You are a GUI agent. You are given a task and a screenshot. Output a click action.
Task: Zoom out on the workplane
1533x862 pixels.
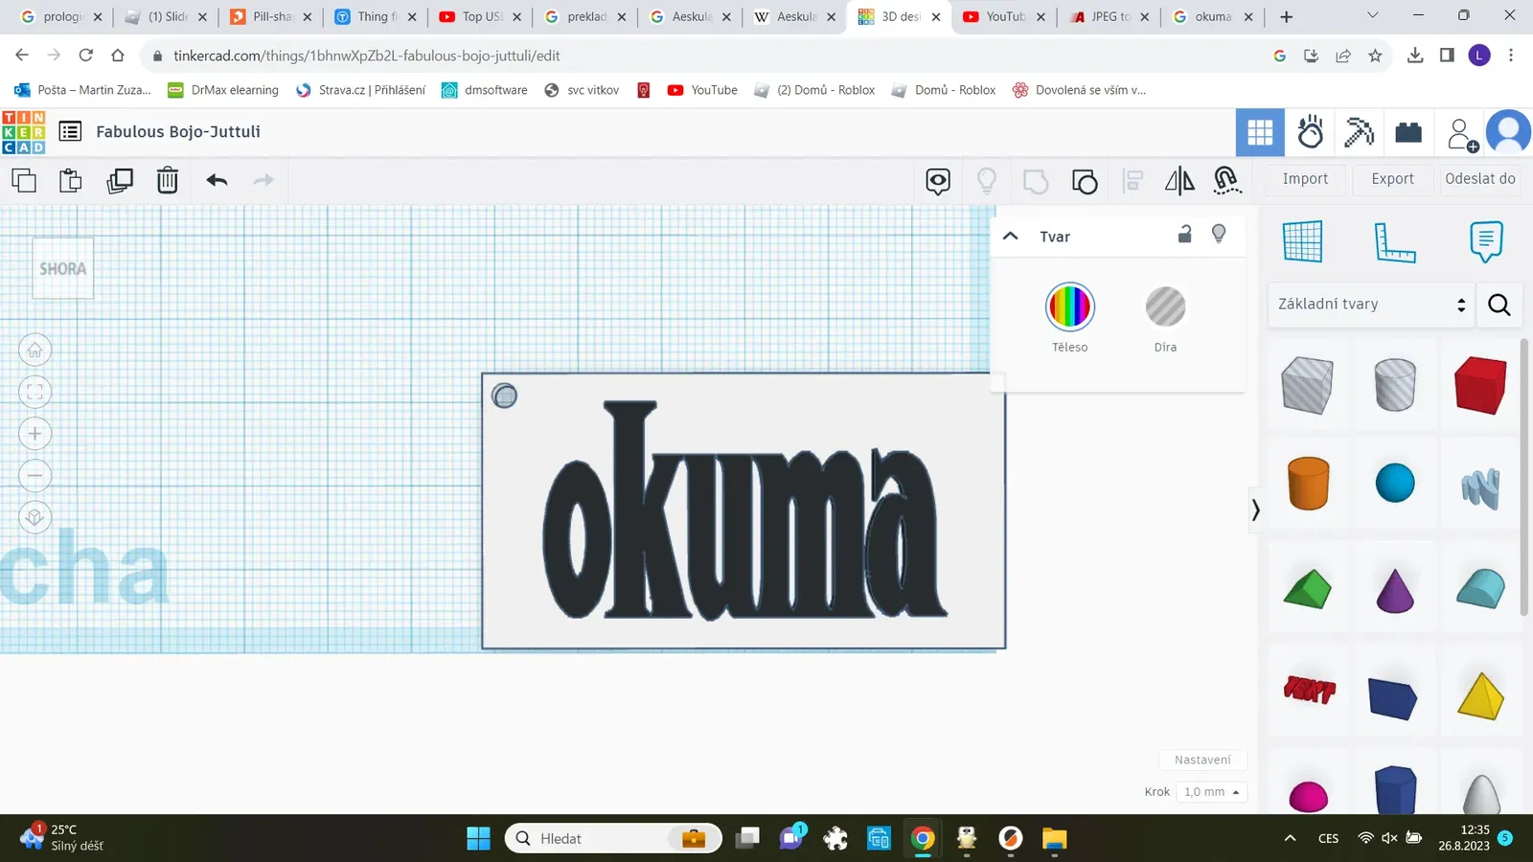(35, 476)
